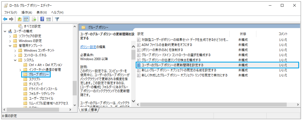Expand the ソフトウェアの設定 node
This screenshot has height=121, width=302.
[10, 36]
